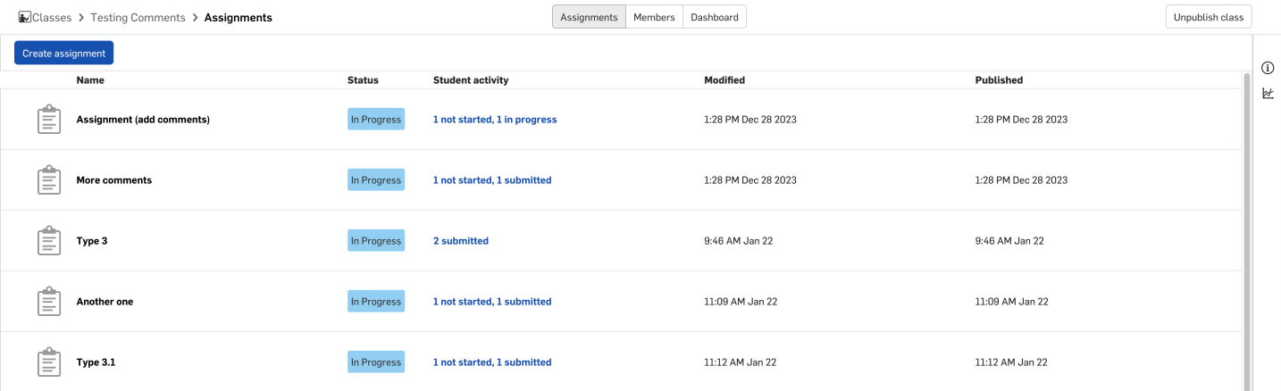This screenshot has height=391, width=1281.
Task: Click the Classes icon in breadcrumb
Action: click(x=25, y=17)
